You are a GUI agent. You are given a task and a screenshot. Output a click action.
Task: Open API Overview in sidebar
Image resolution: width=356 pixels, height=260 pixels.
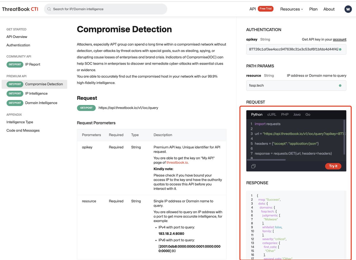coord(17,37)
